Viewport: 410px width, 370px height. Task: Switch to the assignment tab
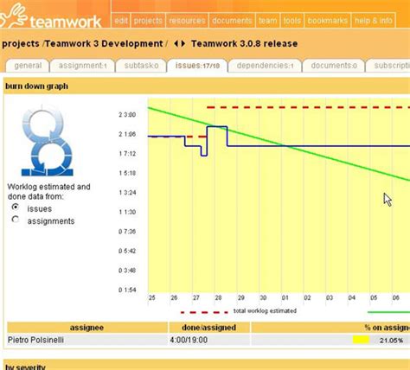pyautogui.click(x=82, y=66)
